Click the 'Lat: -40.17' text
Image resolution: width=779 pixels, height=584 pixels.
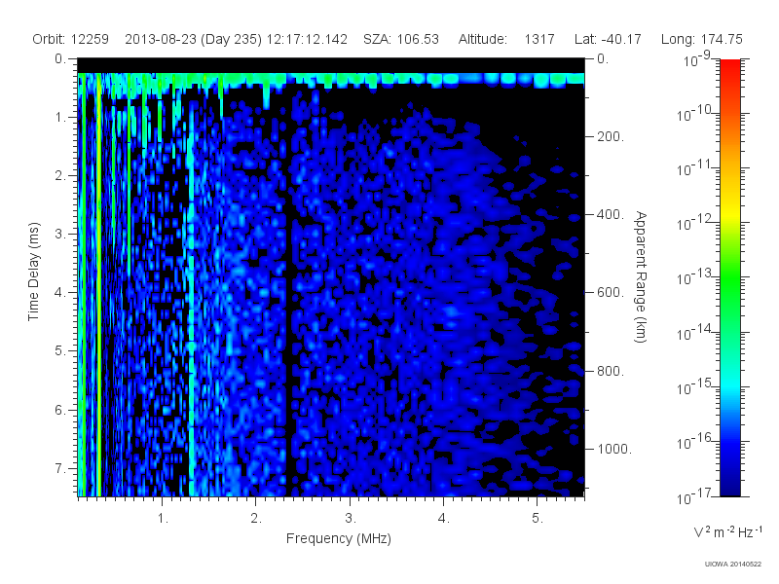tap(608, 39)
